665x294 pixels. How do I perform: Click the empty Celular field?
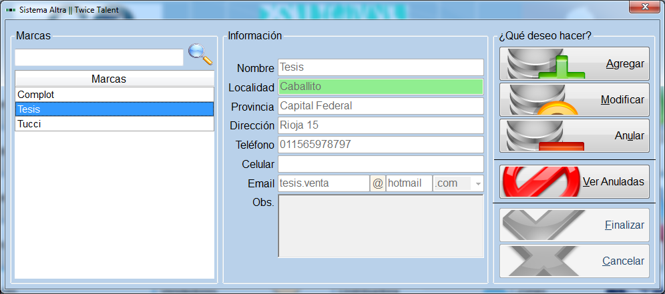(x=381, y=164)
